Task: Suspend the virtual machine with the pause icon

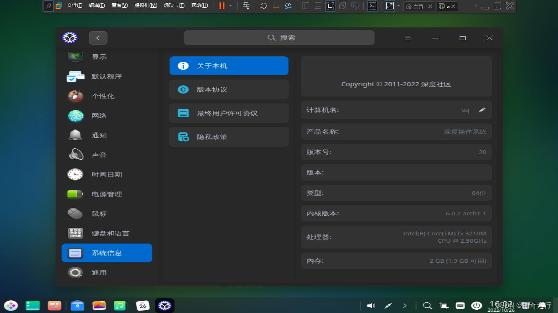Action: coord(222,6)
